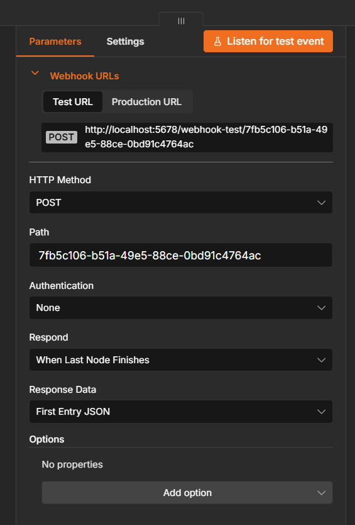Click the Add option button

(187, 493)
